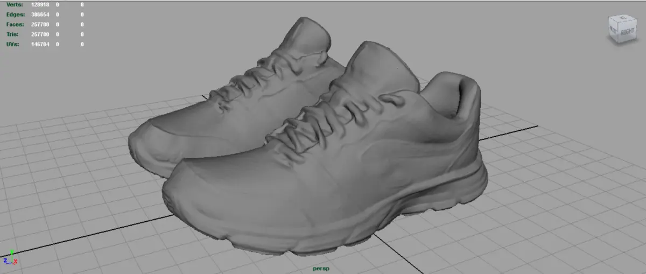The width and height of the screenshot is (646, 274).
Task: Click the edge count value 386654
Action: [x=40, y=15]
